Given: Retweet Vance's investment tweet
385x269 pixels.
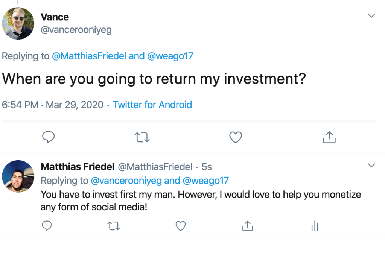Looking at the screenshot, I should (142, 137).
